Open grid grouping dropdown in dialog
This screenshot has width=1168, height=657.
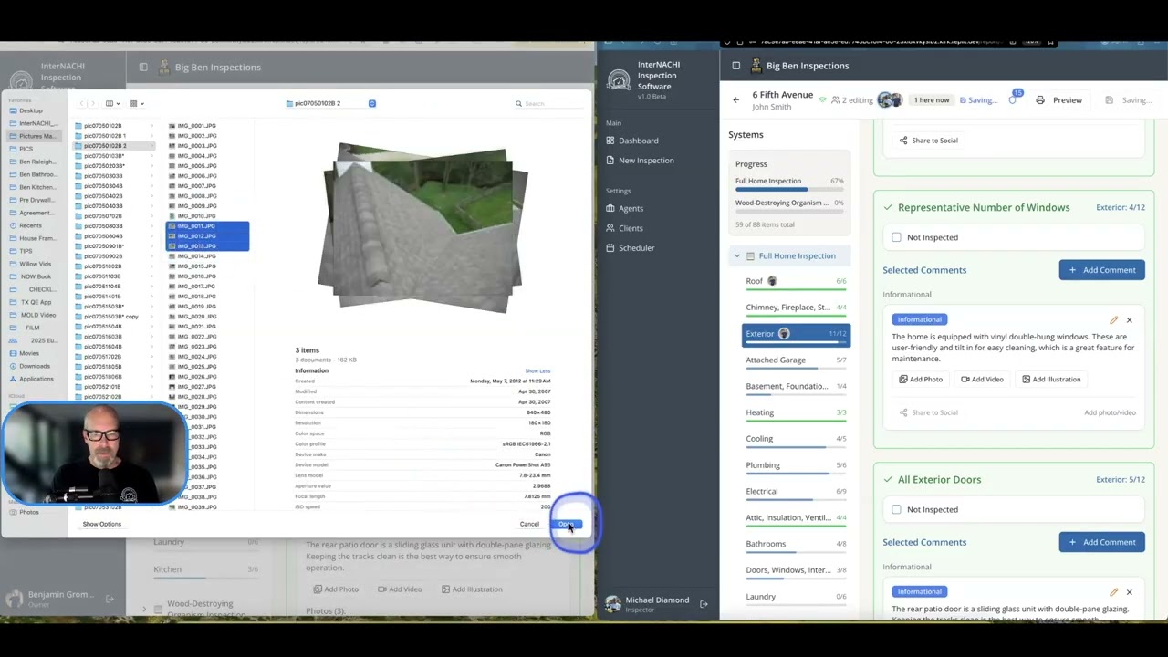137,104
